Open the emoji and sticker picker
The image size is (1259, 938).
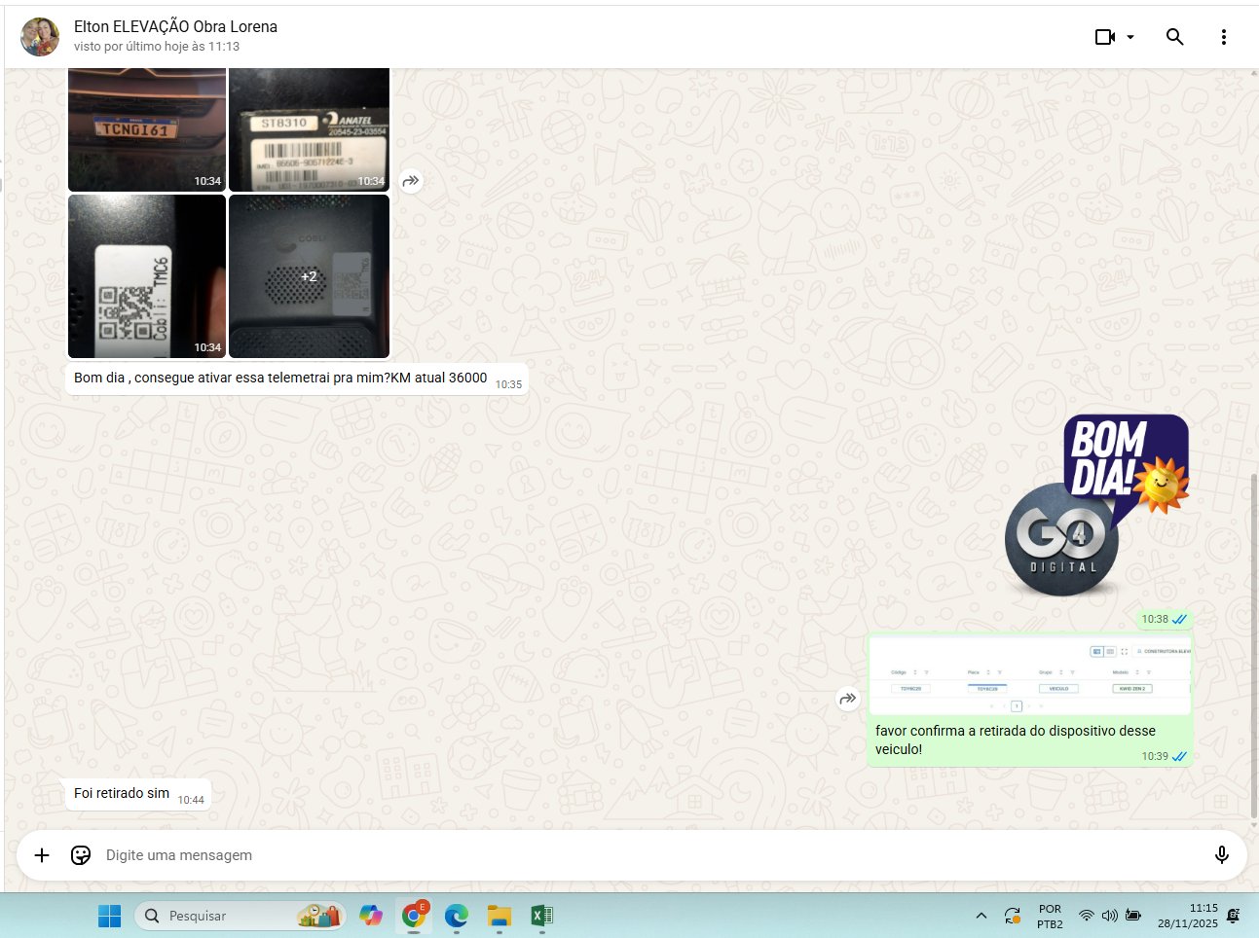pos(81,855)
